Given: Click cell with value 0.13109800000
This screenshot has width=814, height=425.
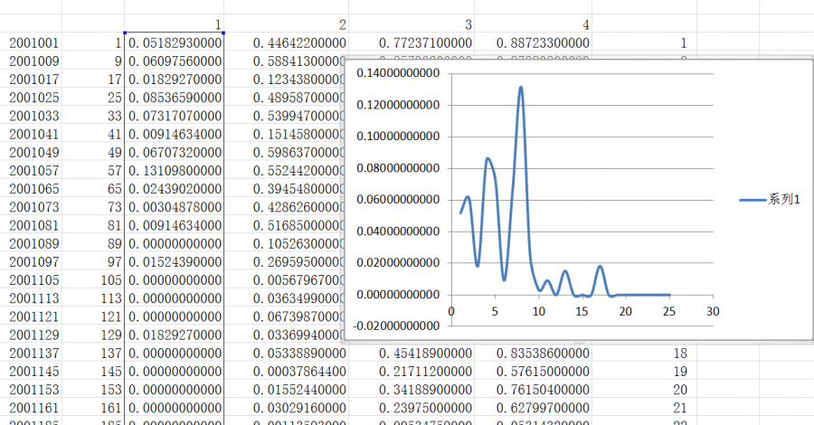Looking at the screenshot, I should 175,170.
